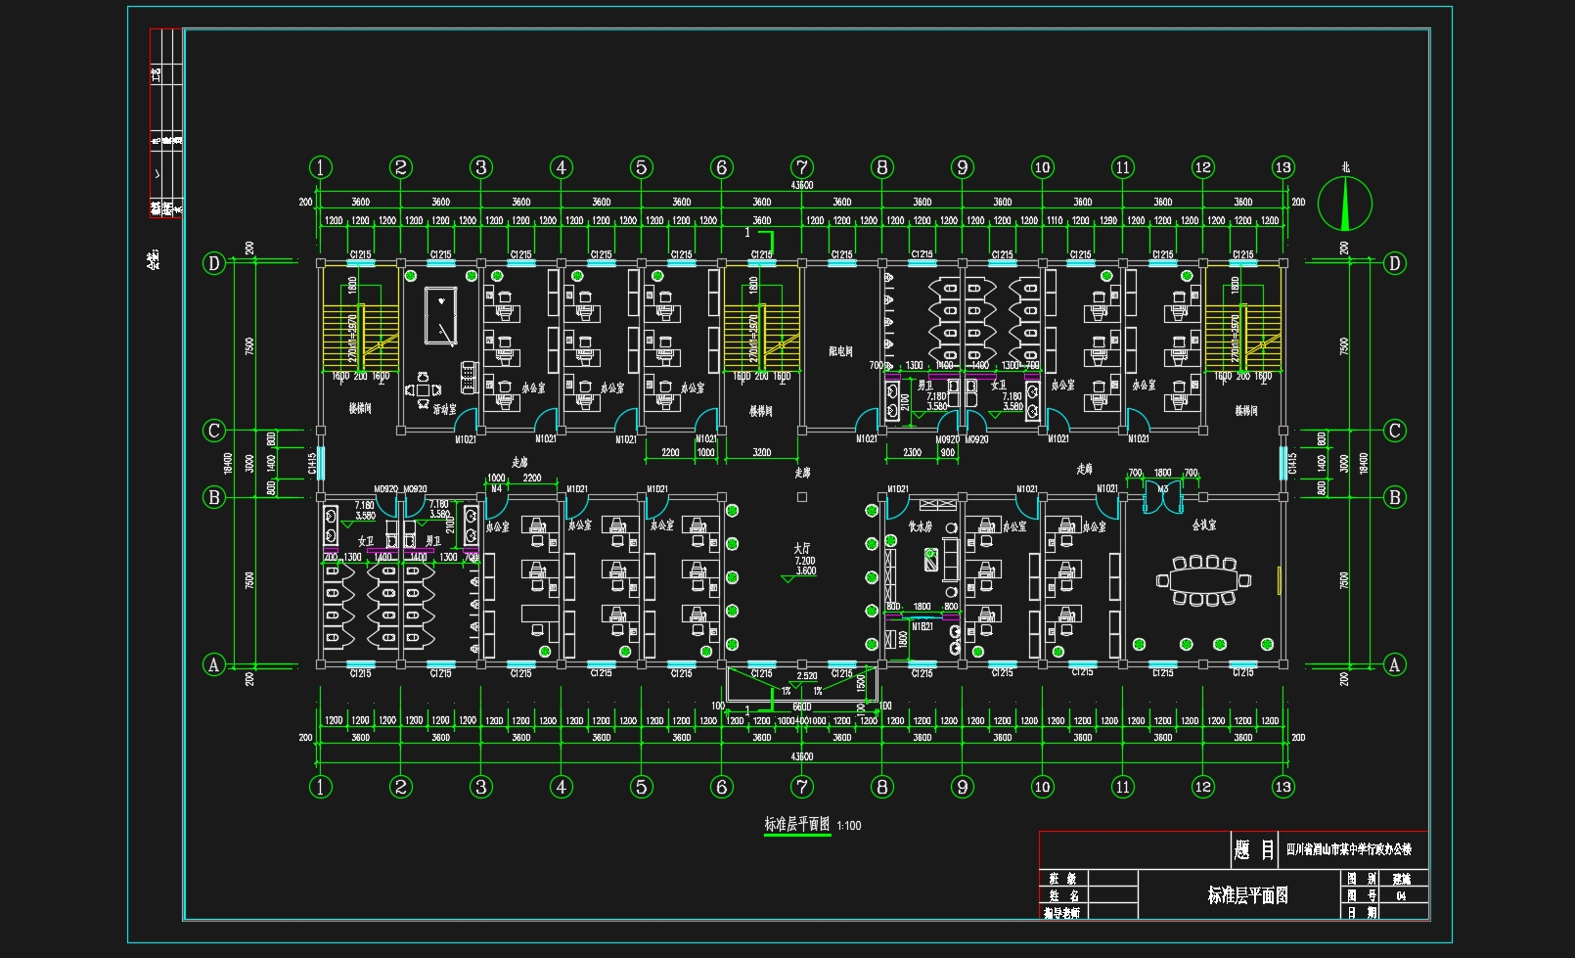Image resolution: width=1575 pixels, height=958 pixels.
Task: Click the 1:100 scale text under the plan
Action: click(x=849, y=826)
